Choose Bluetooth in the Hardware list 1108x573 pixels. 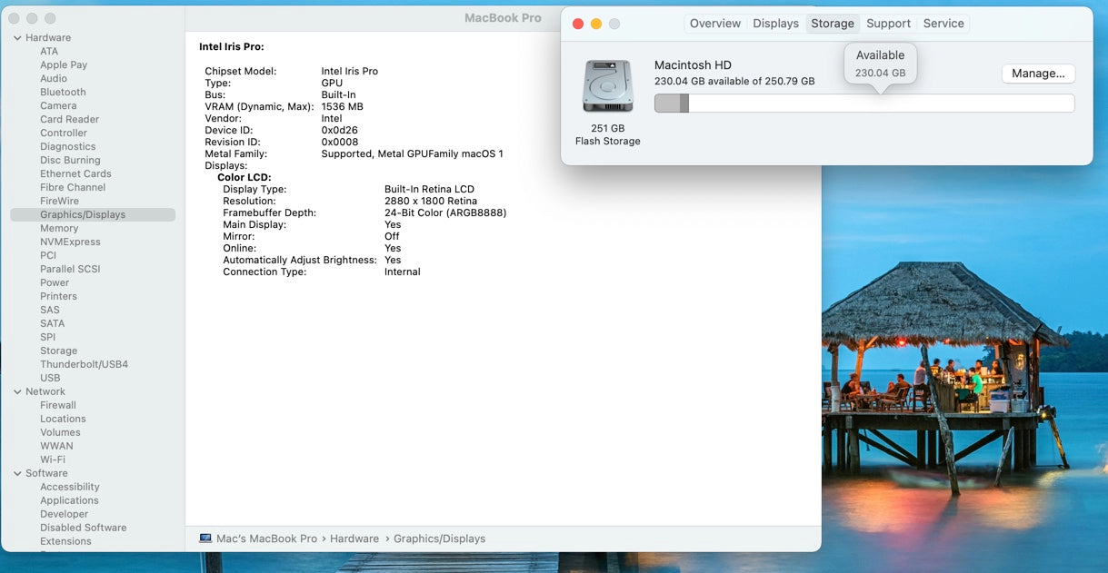tap(63, 92)
